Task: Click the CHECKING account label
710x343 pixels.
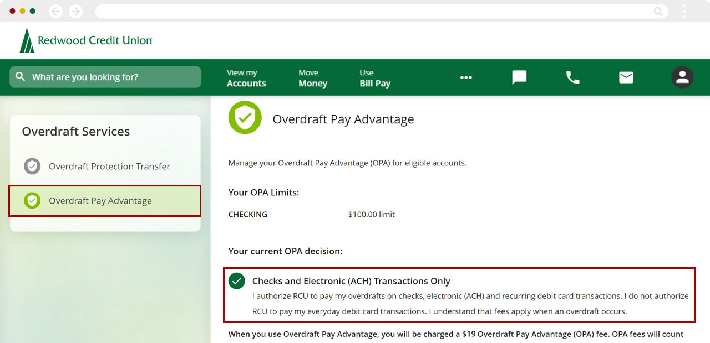Action: (x=248, y=215)
